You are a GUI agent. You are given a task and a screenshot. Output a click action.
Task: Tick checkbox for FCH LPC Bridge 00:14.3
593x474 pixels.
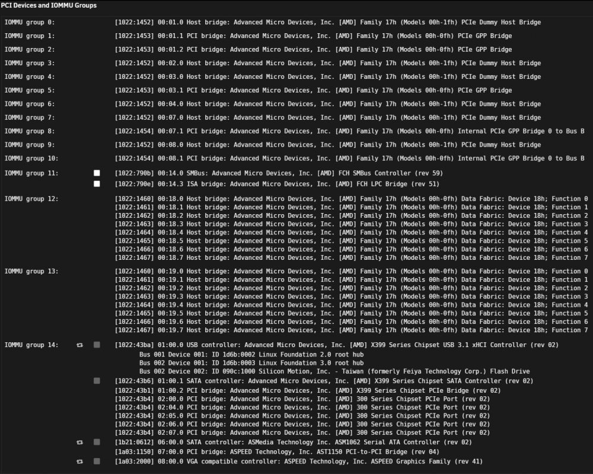point(97,184)
